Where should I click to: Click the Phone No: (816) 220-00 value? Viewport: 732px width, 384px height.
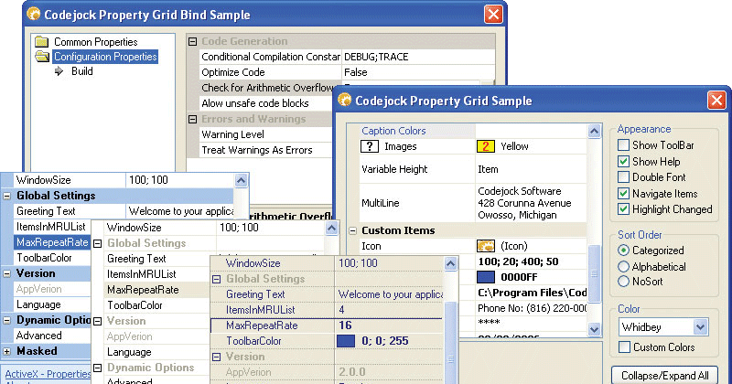tap(533, 308)
